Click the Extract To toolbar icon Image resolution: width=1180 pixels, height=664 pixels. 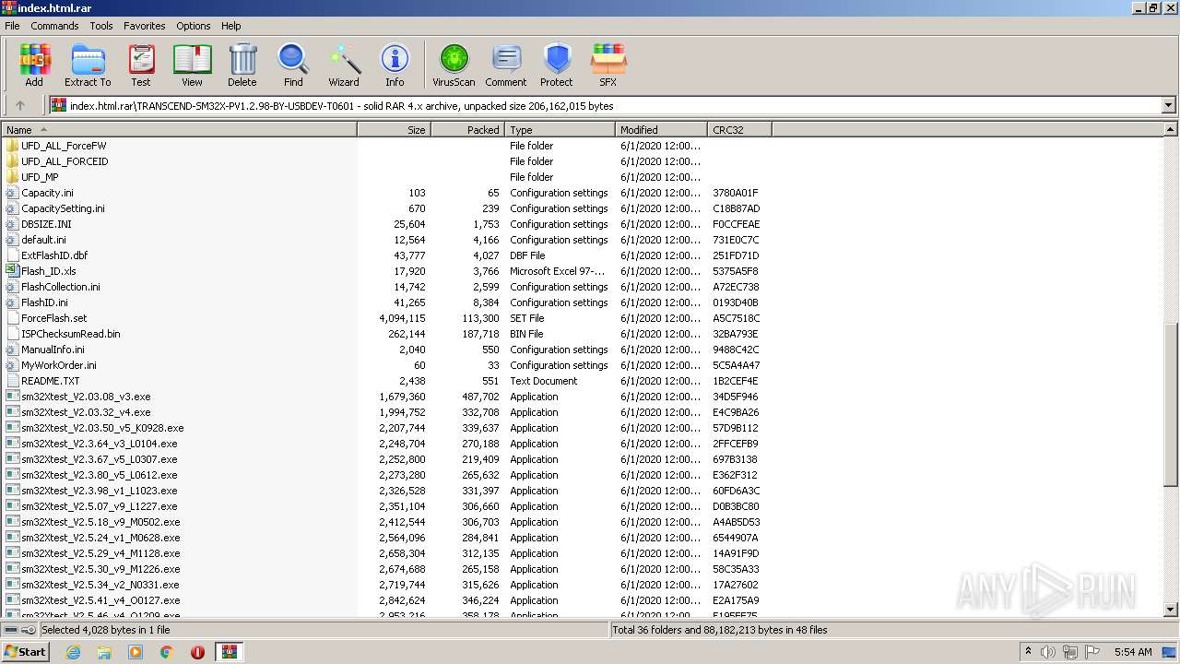(88, 65)
